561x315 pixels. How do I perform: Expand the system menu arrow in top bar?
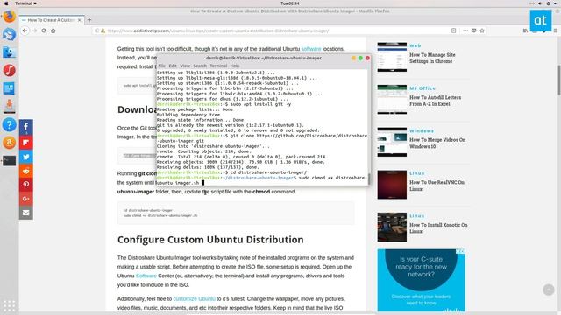pyautogui.click(x=556, y=3)
